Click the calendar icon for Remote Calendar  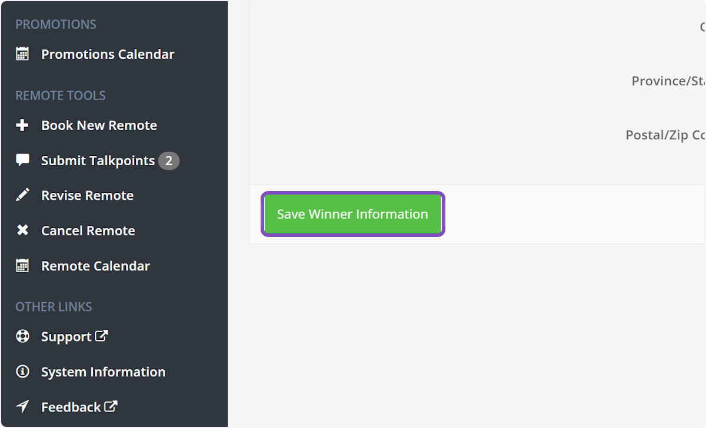click(x=22, y=266)
